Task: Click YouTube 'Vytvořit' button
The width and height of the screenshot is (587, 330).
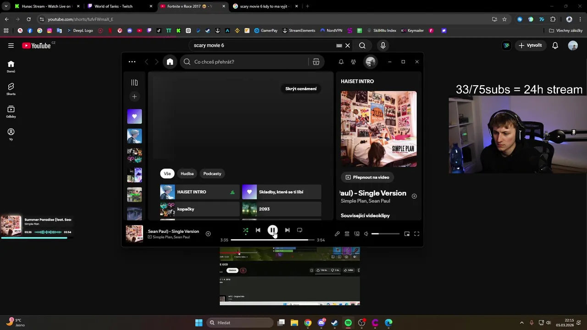Action: pos(531,45)
